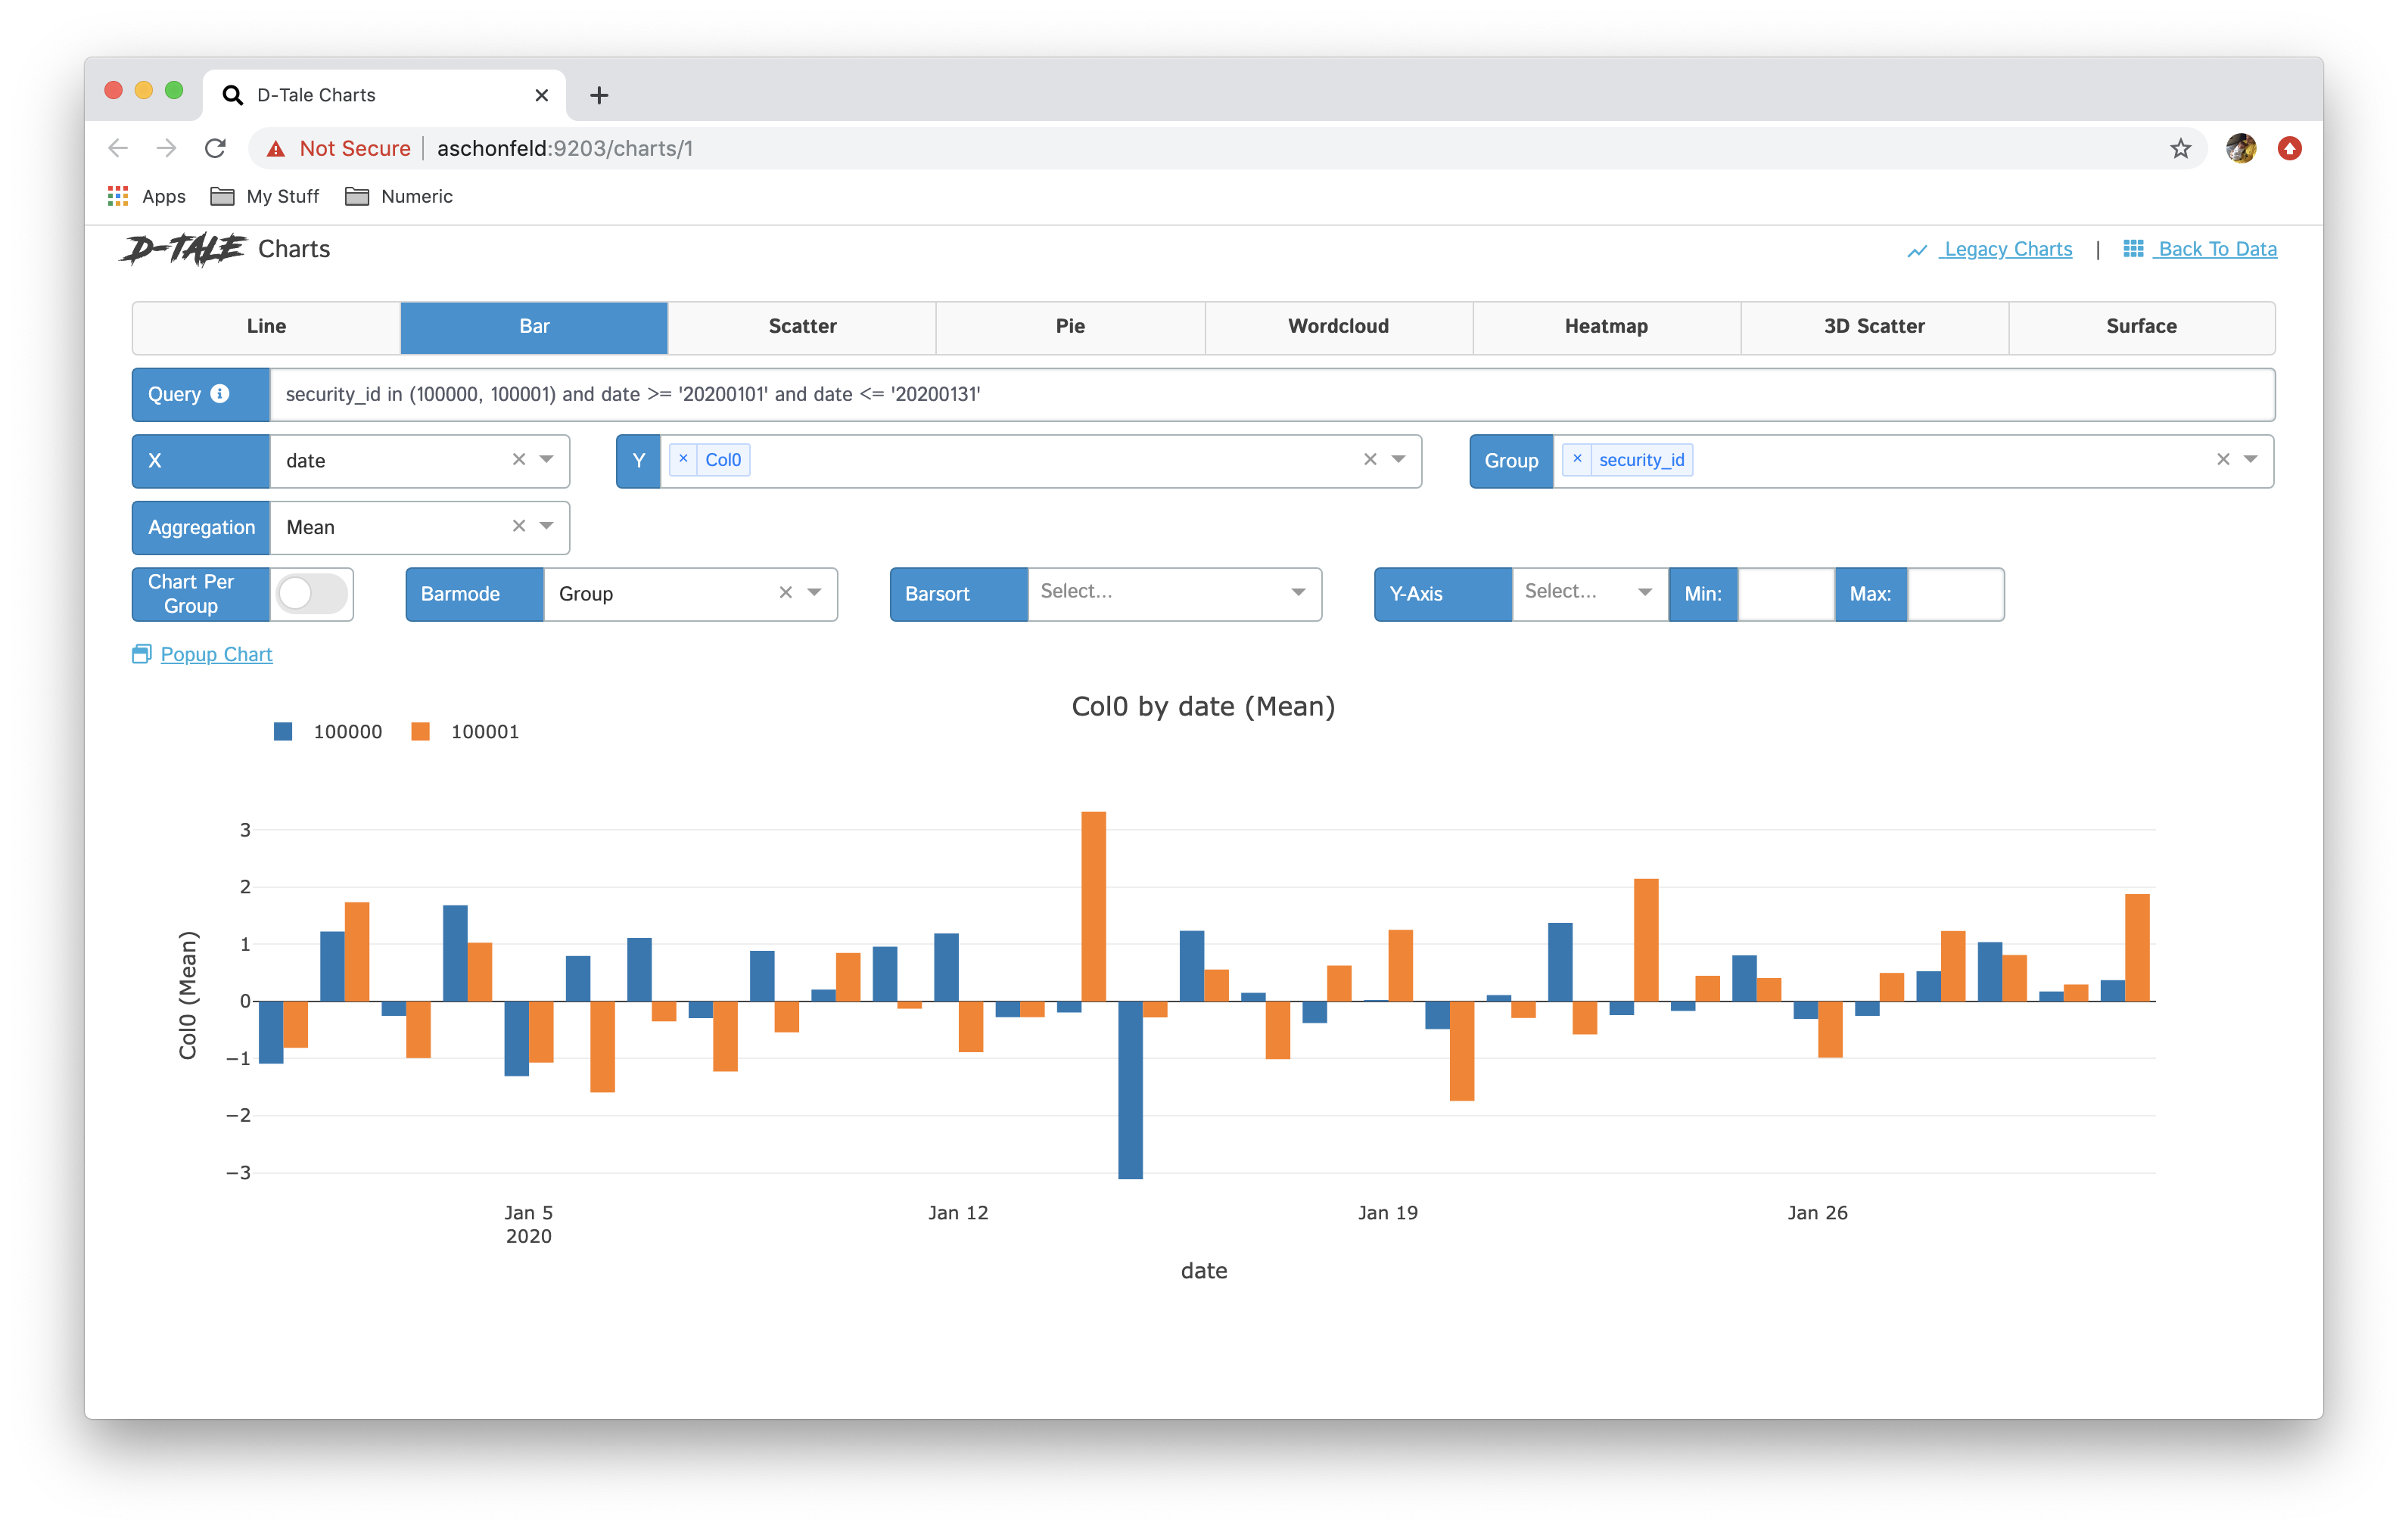Click the Y-Axis Min input field

[1785, 595]
